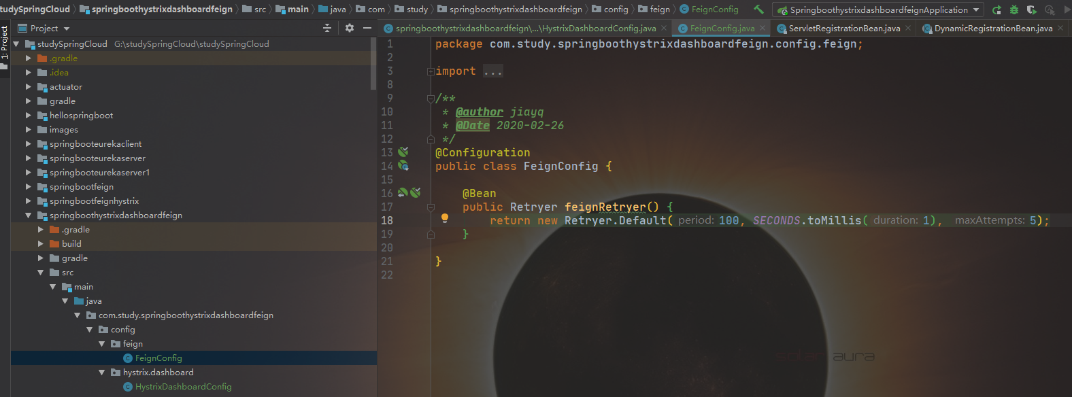Click line number 18 in the gutter
1072x397 pixels.
coord(387,221)
